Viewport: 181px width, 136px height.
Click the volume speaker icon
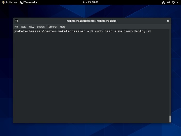click(x=168, y=2)
